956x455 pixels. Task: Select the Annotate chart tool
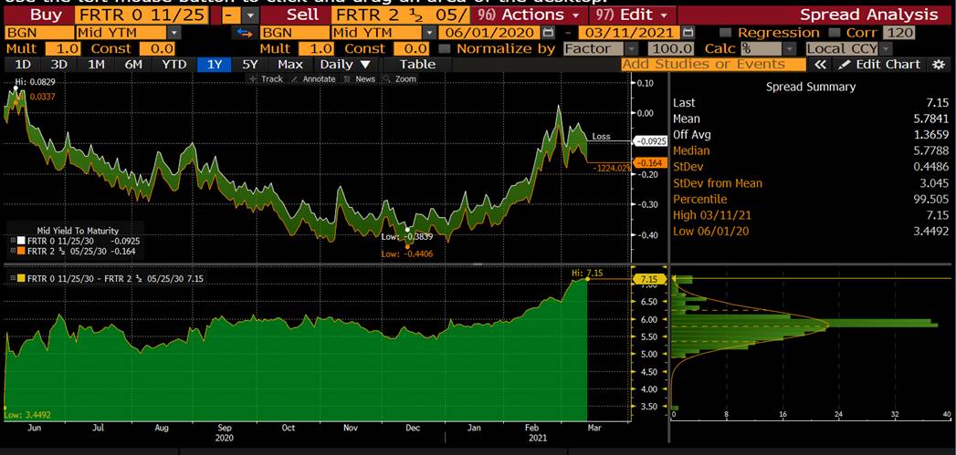pos(313,79)
